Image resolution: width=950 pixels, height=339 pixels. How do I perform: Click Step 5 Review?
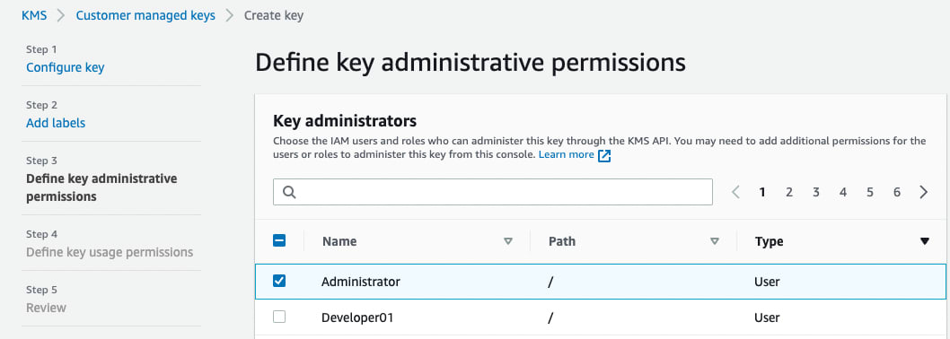(x=46, y=308)
